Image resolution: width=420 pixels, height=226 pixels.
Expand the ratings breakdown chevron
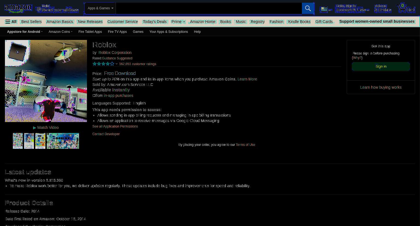pyautogui.click(x=116, y=64)
